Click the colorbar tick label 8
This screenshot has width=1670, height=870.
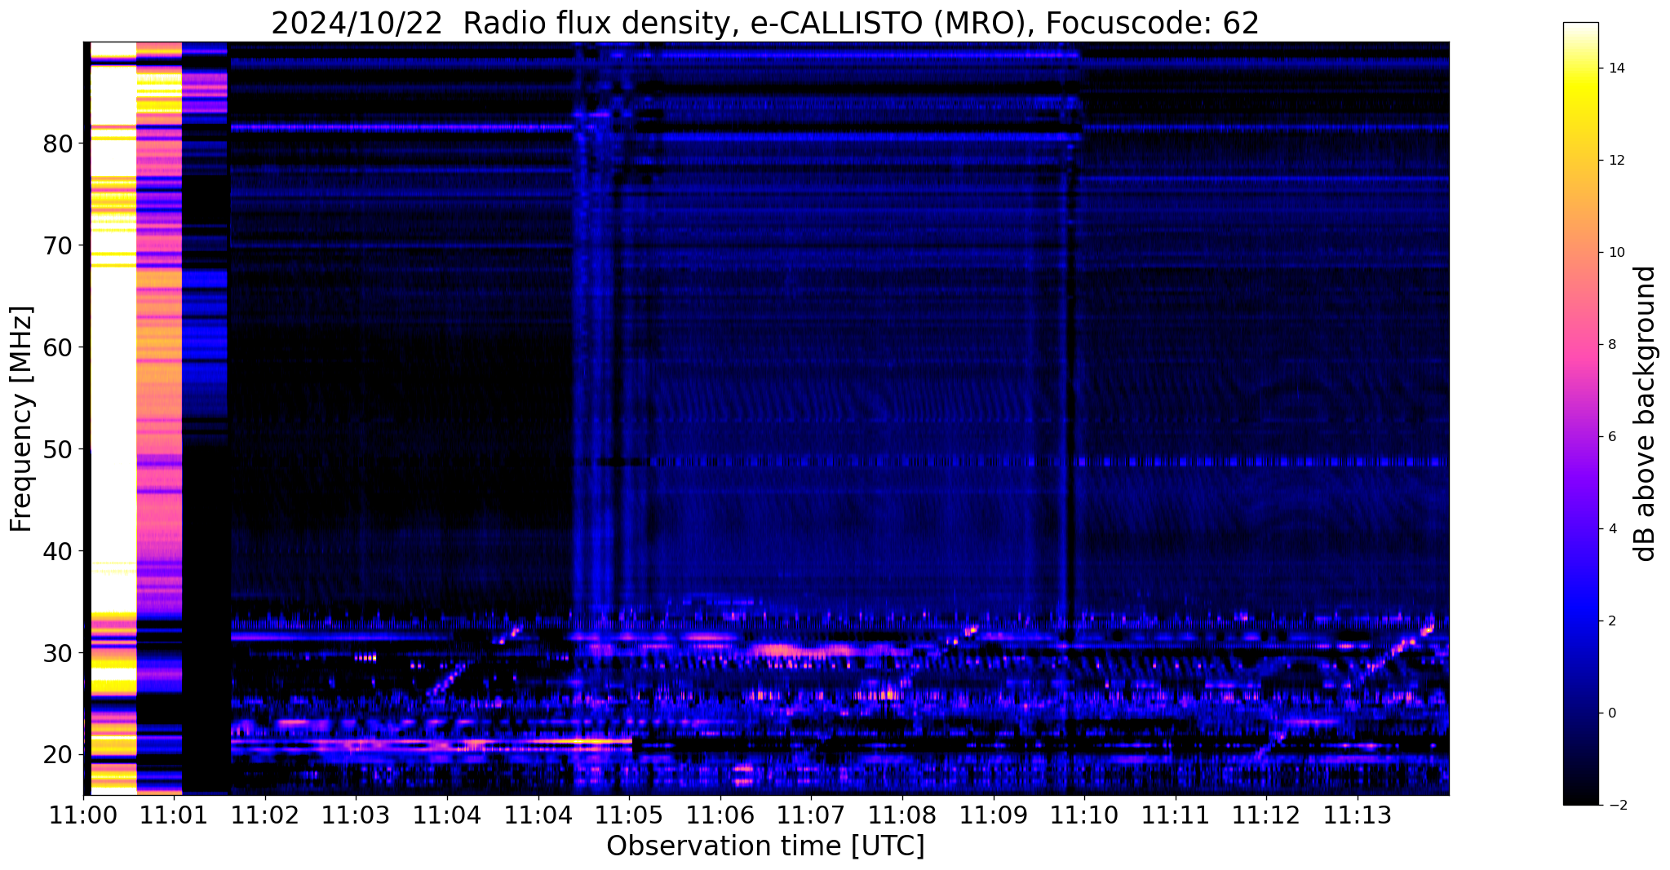[x=1611, y=345]
